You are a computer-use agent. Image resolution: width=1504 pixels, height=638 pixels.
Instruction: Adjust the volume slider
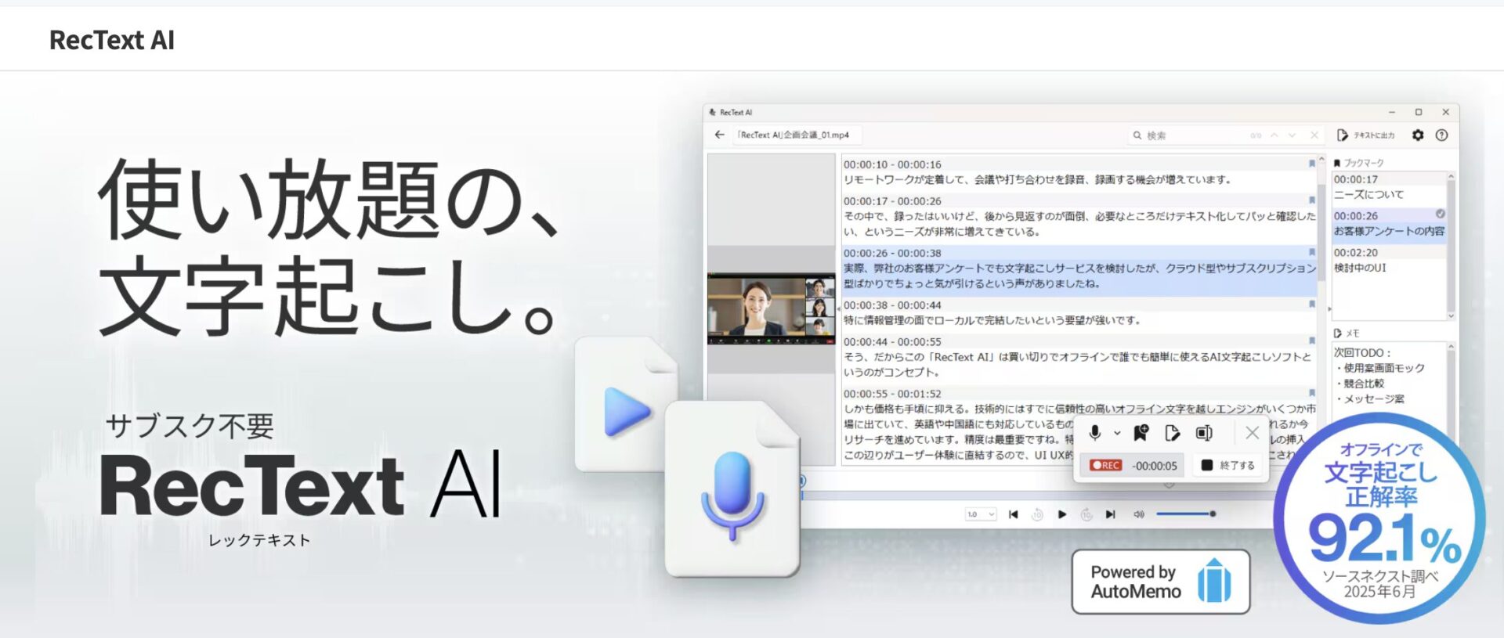tap(1186, 514)
